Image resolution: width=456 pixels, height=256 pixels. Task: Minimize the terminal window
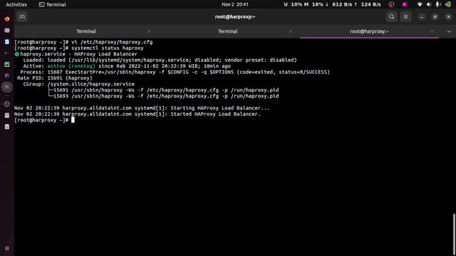422,17
